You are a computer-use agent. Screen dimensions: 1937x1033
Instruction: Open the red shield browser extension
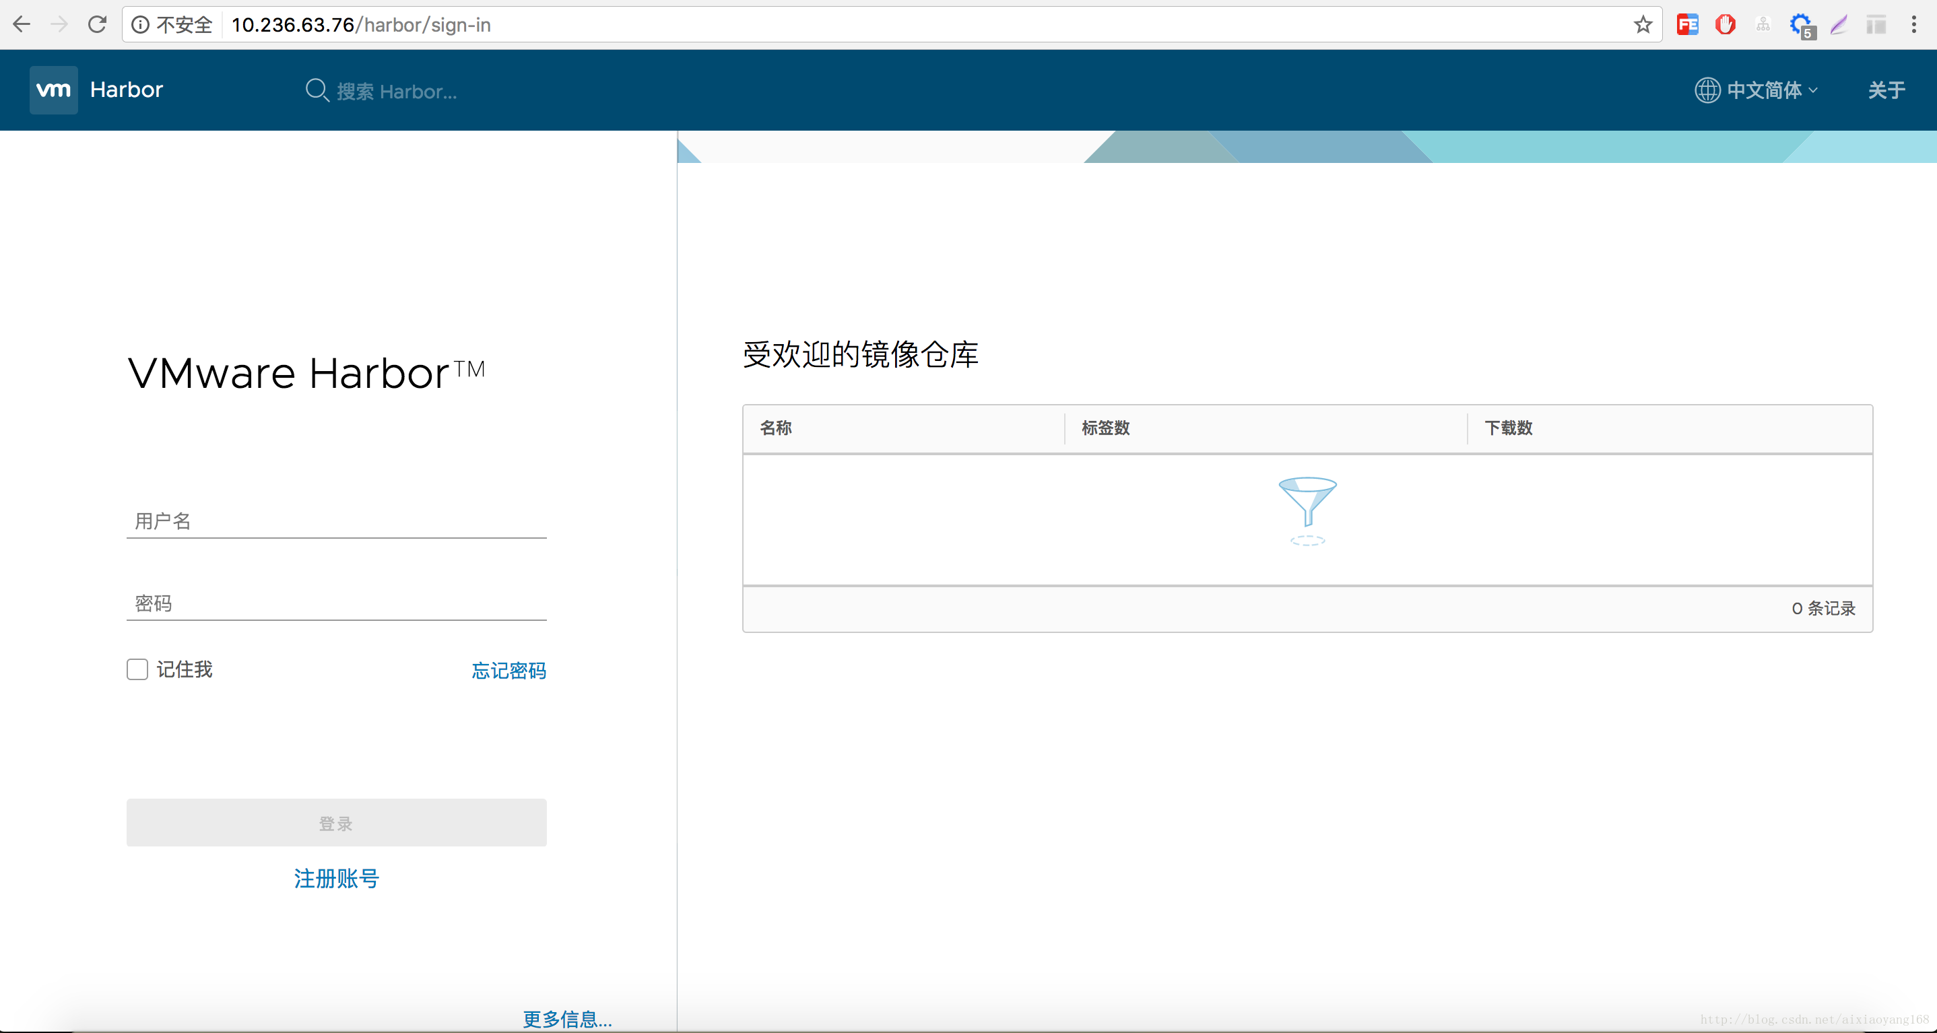[1725, 25]
